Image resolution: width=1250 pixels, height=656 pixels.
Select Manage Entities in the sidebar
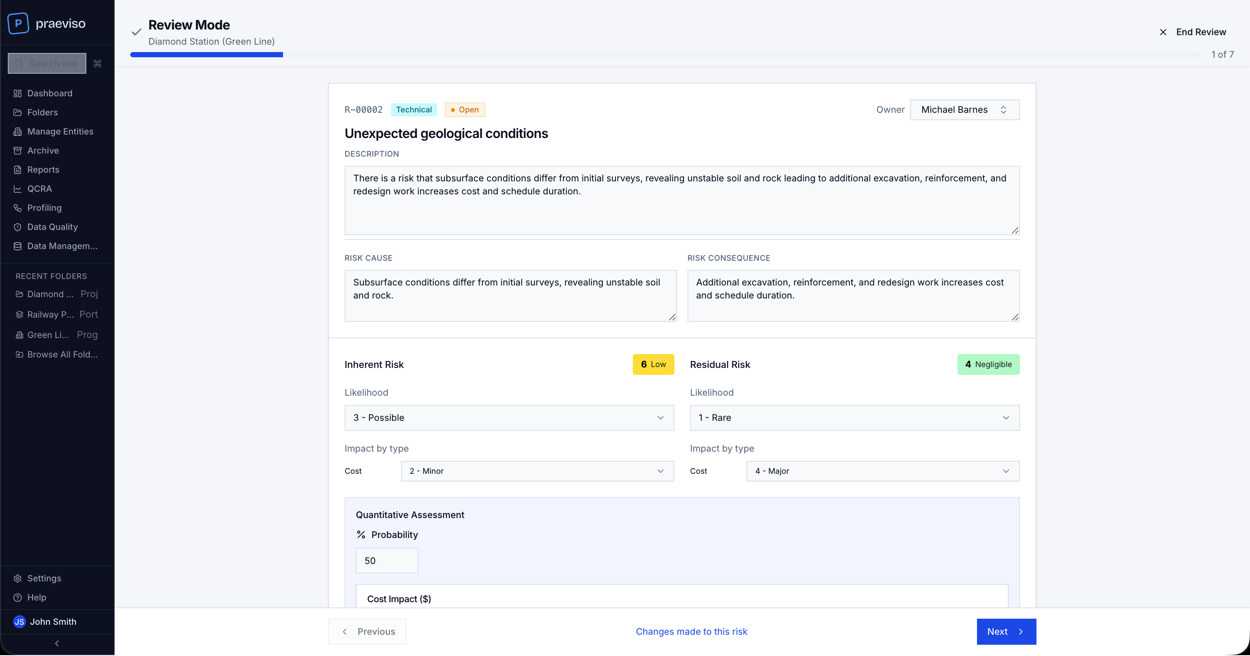[60, 131]
